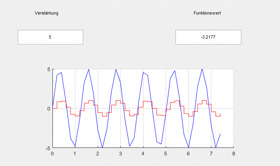Click the Funktionswert label text
Viewport: 280px width, 166px height.
pos(207,13)
